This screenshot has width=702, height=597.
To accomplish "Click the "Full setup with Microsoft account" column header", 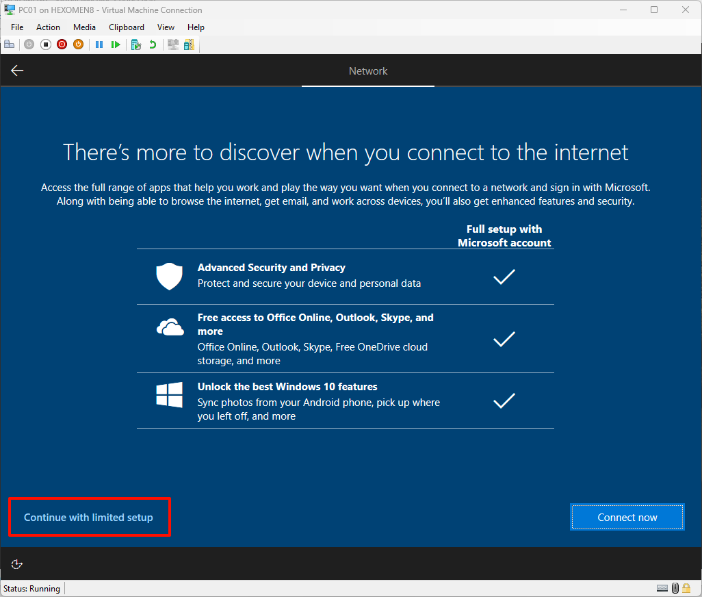I will 504,236.
